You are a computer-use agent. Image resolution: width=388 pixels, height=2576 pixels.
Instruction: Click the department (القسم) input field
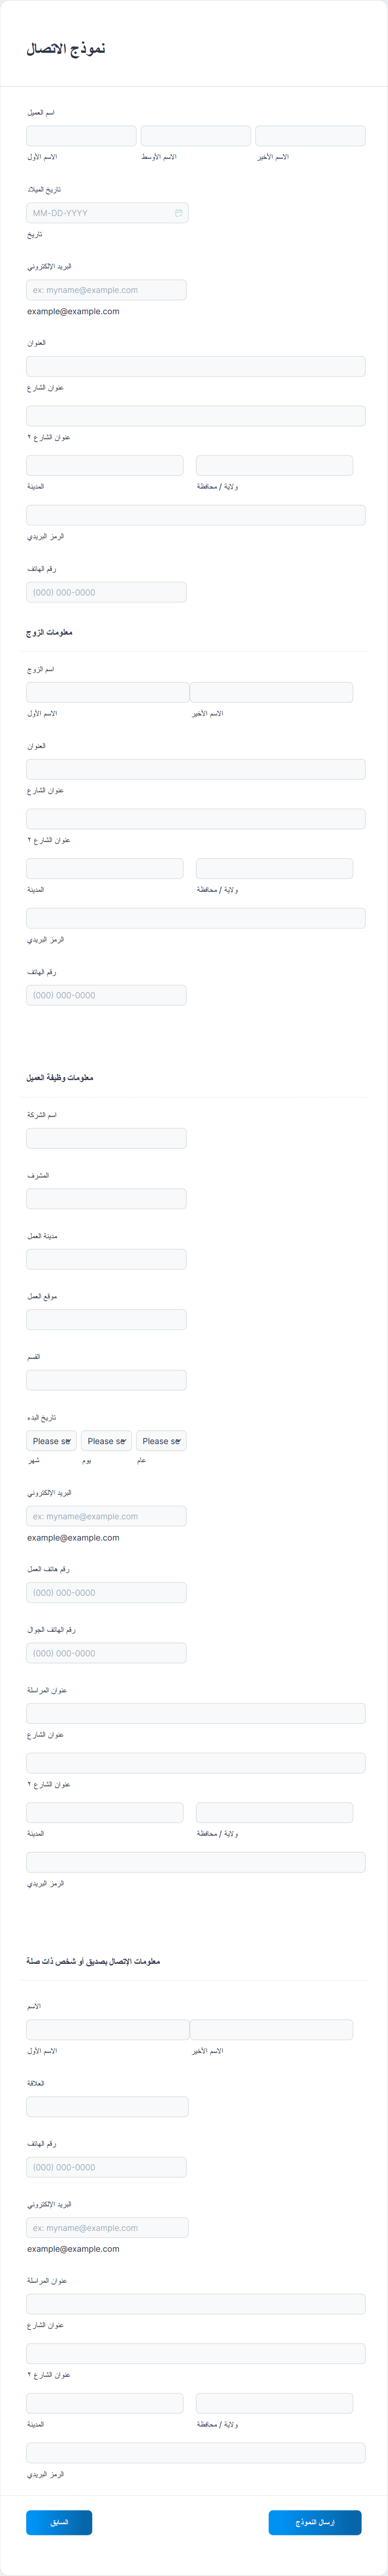(106, 1380)
